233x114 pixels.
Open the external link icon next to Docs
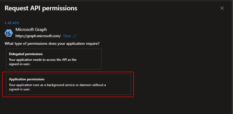point(74,36)
